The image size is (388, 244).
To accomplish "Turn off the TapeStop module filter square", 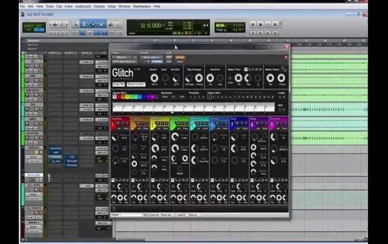I will click(113, 180).
